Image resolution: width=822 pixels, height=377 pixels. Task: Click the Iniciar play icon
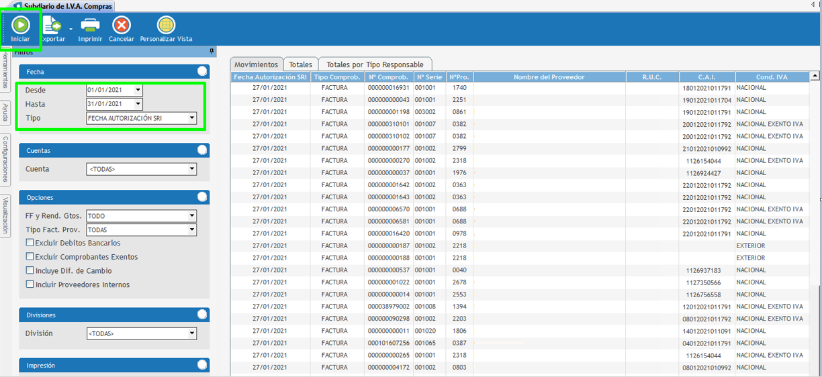20,25
